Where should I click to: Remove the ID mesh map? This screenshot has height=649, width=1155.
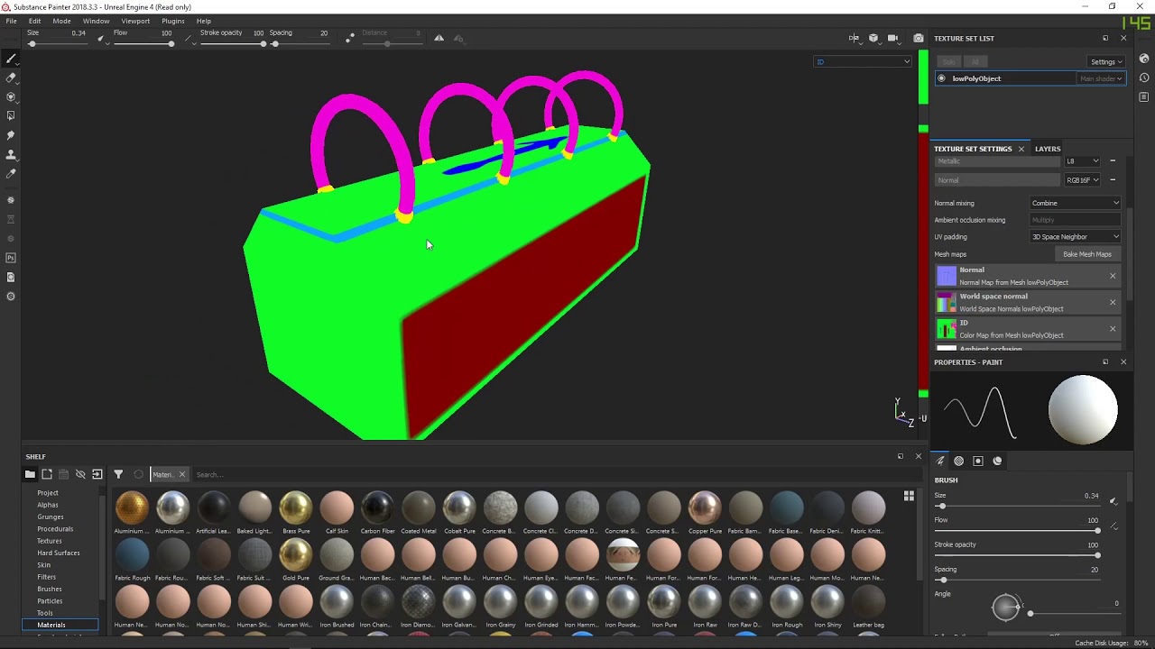[1113, 328]
